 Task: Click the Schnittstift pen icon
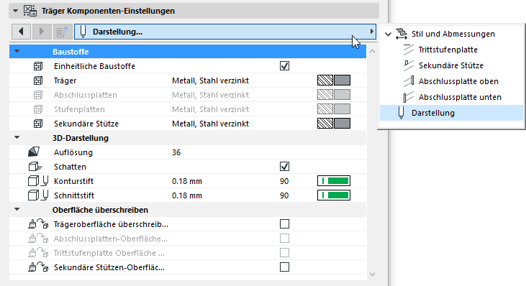click(38, 195)
